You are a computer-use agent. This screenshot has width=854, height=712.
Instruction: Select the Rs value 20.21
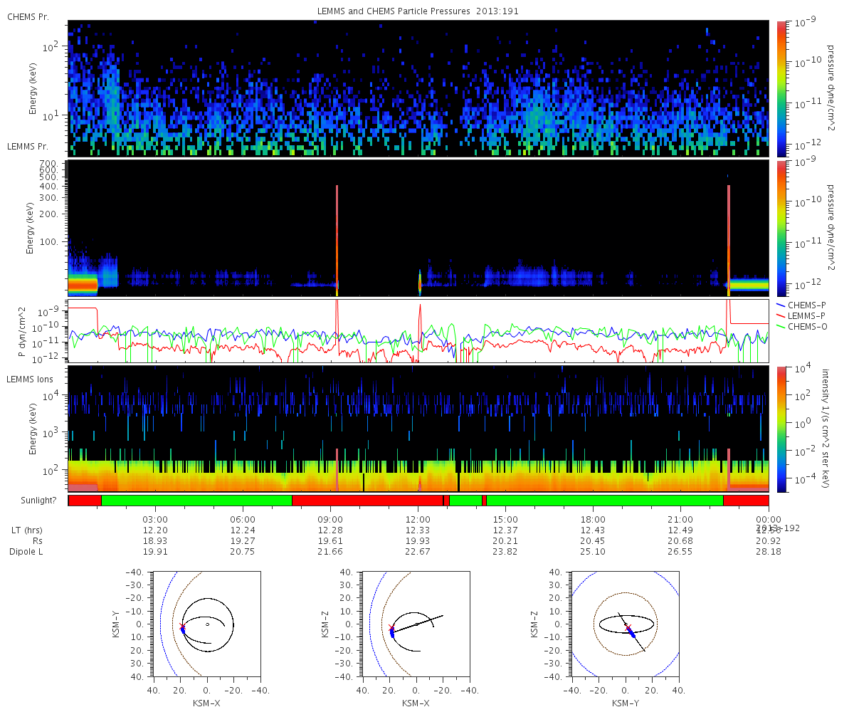coord(506,541)
